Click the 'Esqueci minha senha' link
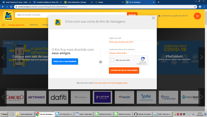 [x=118, y=53]
